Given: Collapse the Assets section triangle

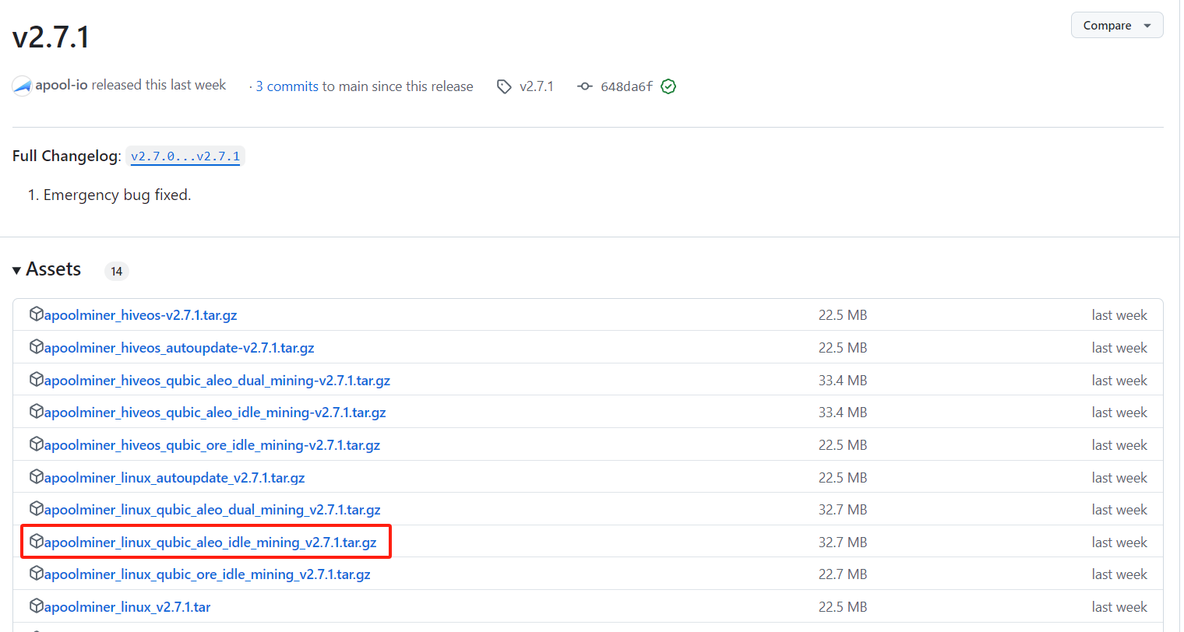Looking at the screenshot, I should 17,271.
